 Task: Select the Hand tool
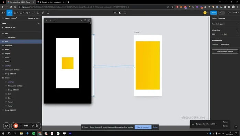pos(43,13)
